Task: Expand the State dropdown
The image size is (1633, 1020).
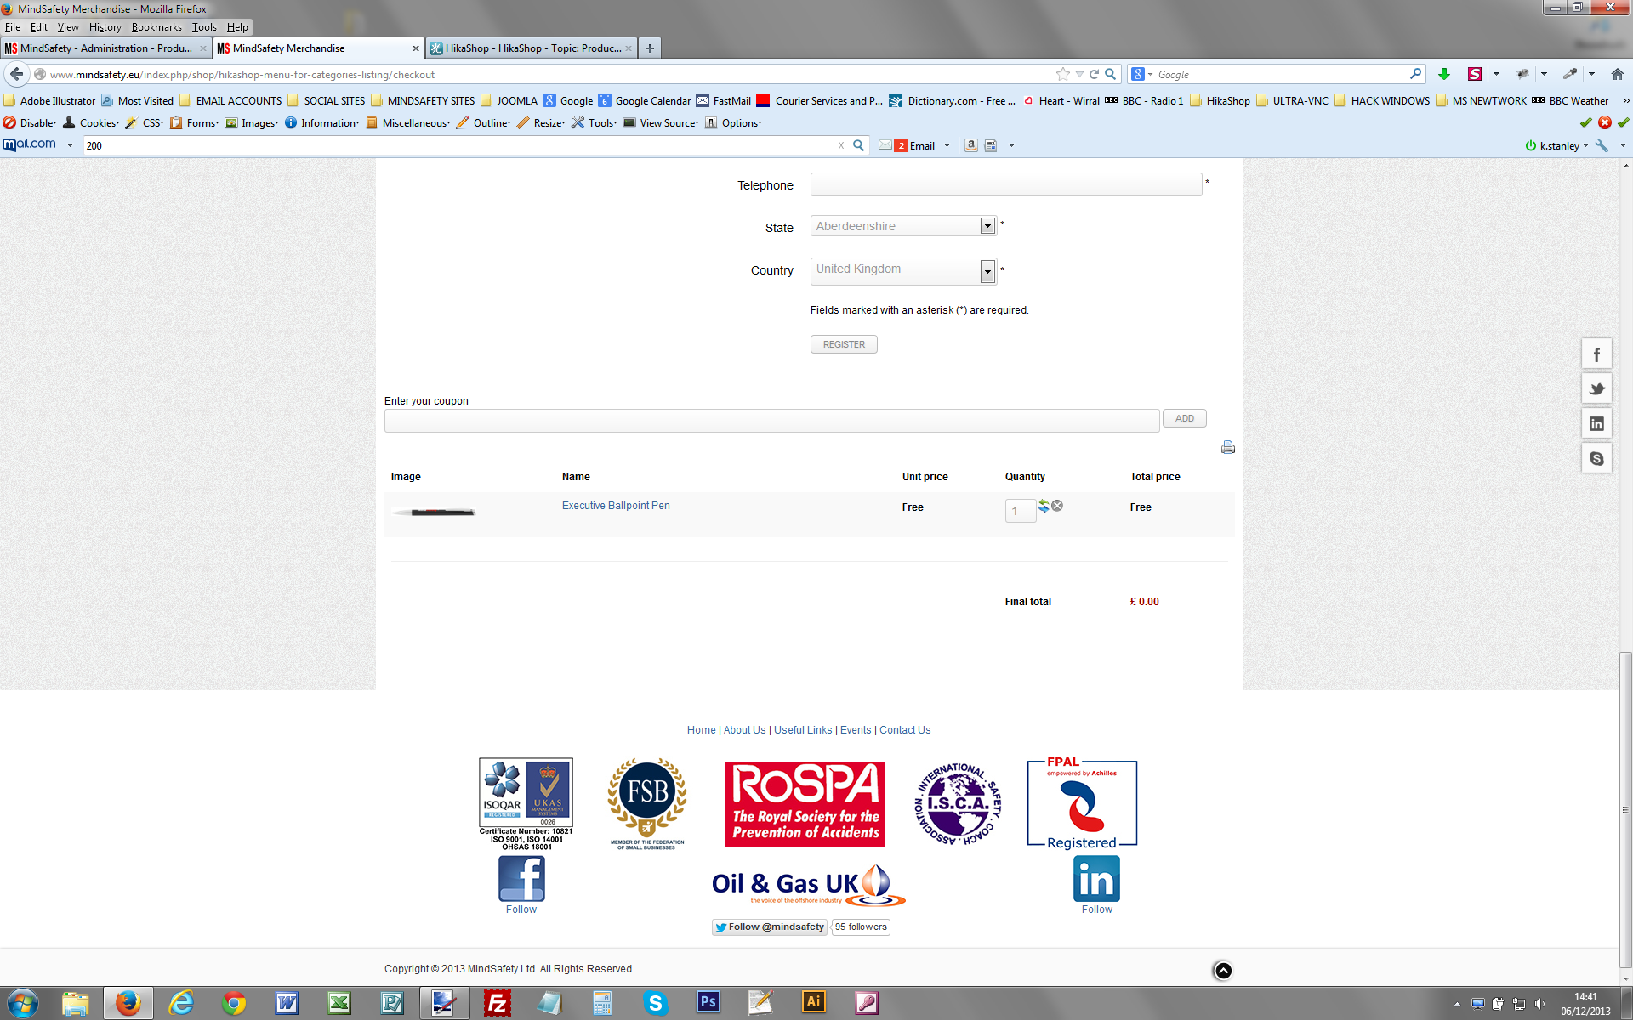Action: click(987, 226)
